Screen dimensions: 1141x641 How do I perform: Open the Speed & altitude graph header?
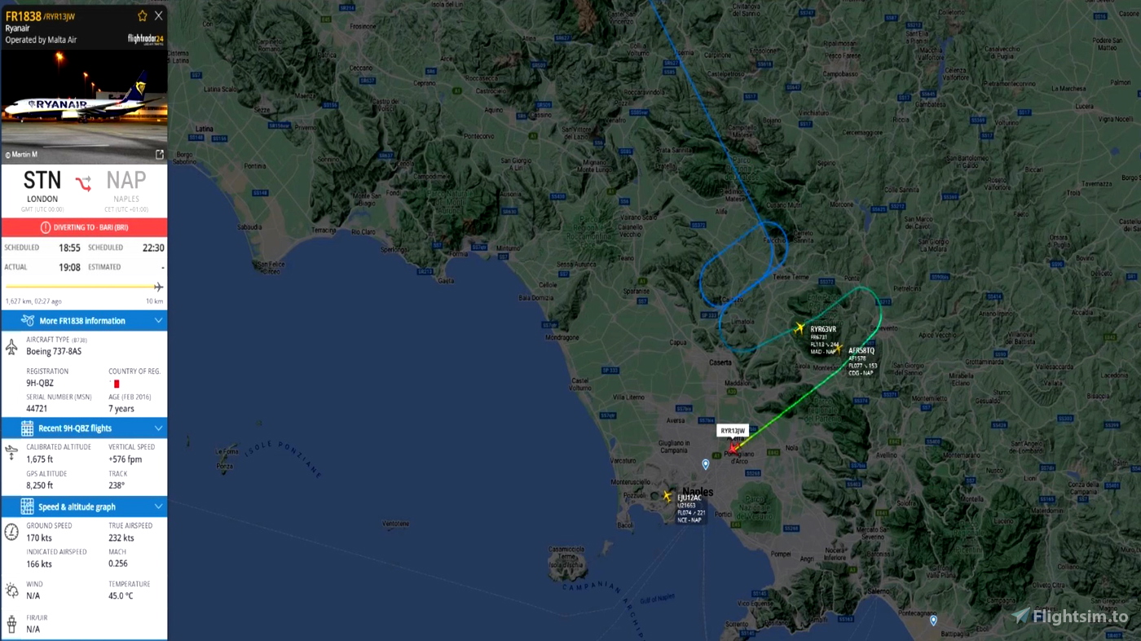[84, 507]
